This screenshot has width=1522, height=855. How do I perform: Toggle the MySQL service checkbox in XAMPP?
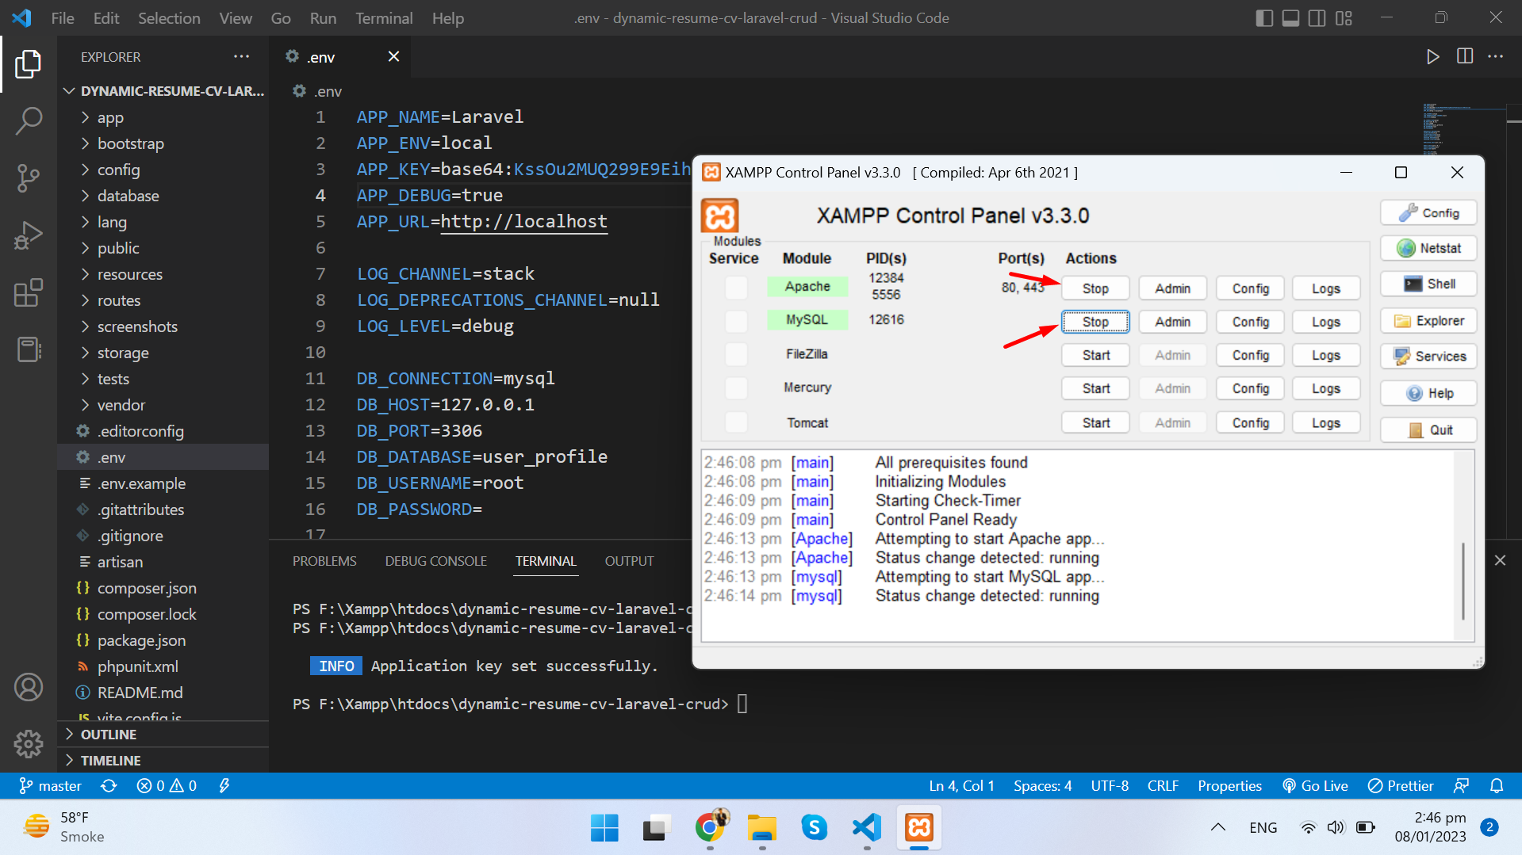point(736,320)
